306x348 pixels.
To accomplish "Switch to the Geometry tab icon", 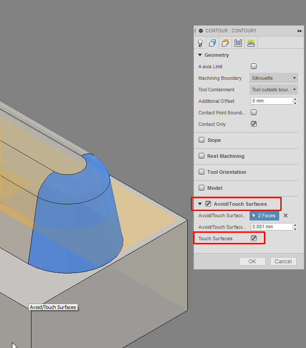I will click(213, 43).
